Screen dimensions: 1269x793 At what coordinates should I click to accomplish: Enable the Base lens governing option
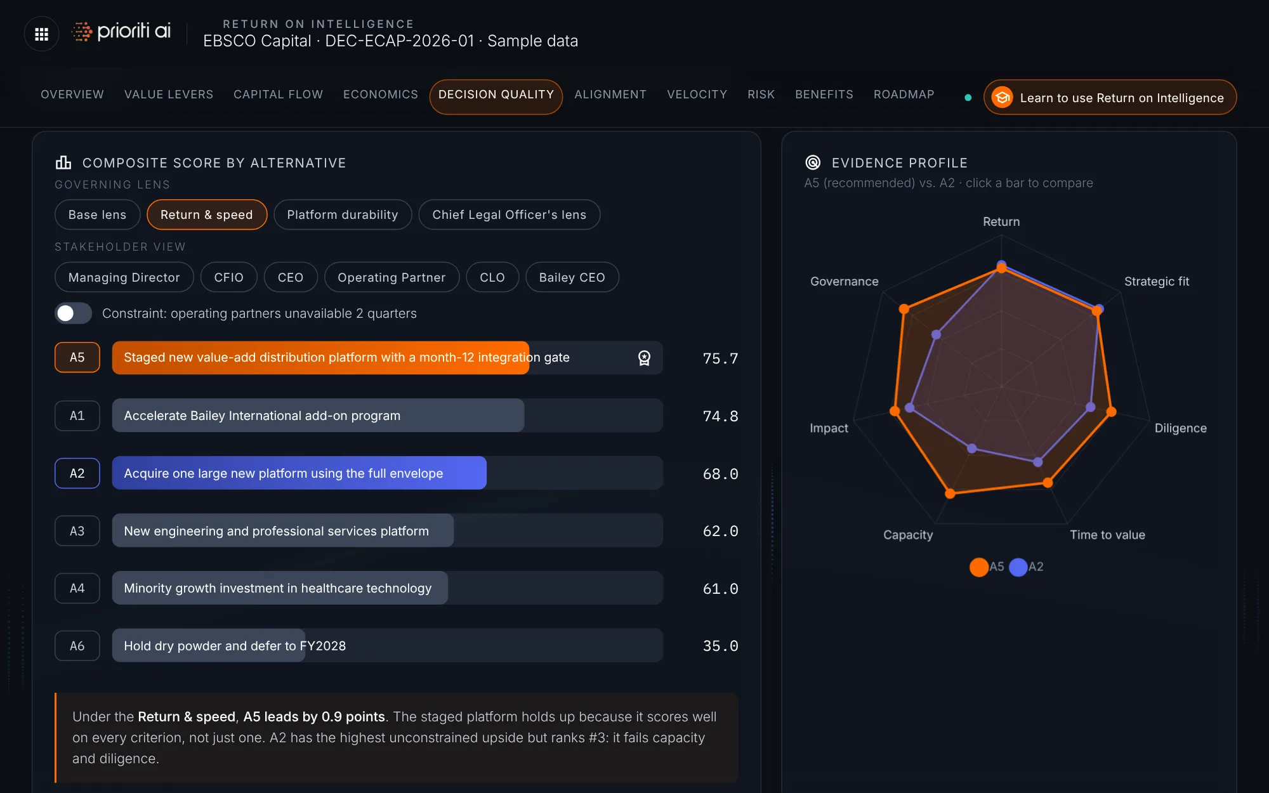(97, 214)
